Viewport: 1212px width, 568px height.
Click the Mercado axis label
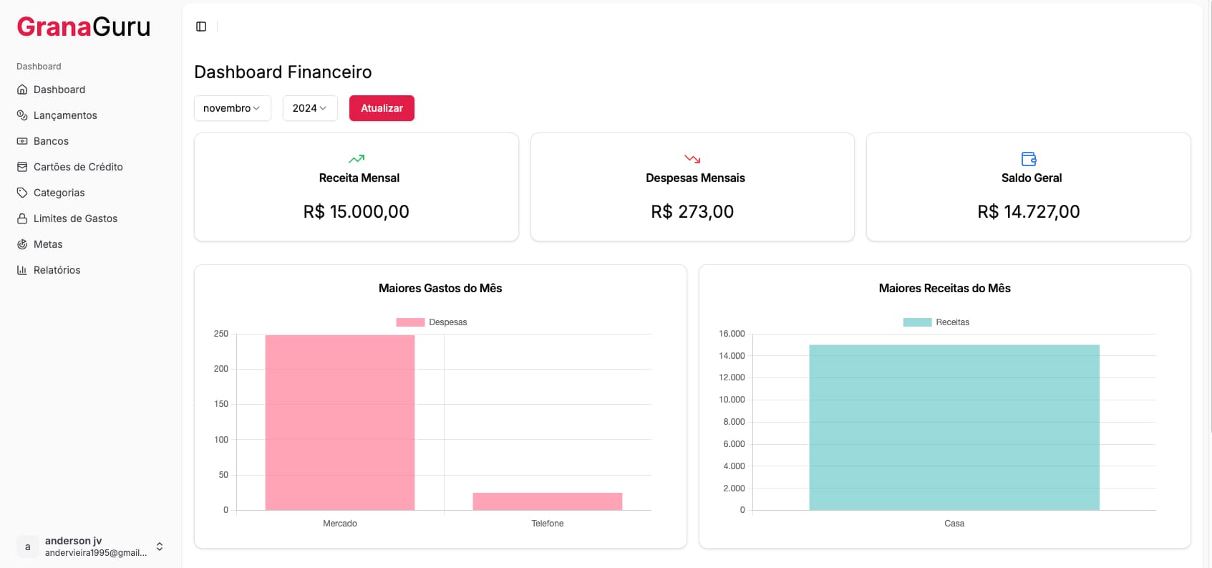pyautogui.click(x=340, y=524)
